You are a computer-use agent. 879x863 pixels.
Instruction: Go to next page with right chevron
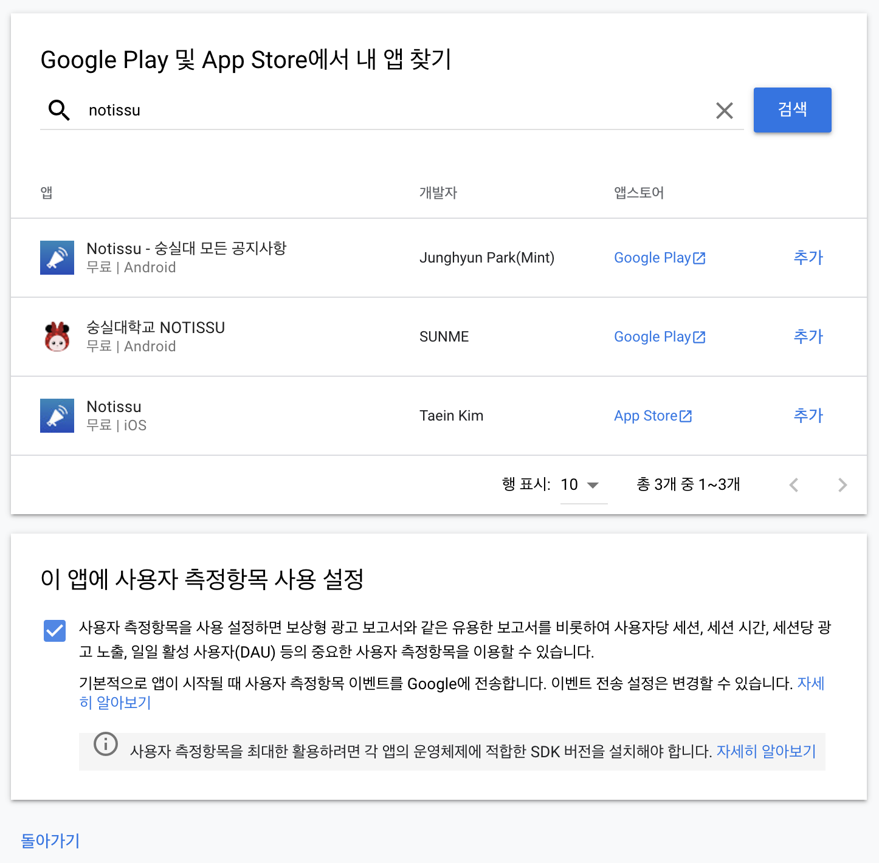point(842,485)
